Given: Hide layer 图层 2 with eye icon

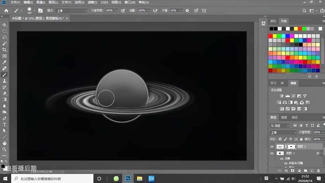Looking at the screenshot, I should 272,146.
